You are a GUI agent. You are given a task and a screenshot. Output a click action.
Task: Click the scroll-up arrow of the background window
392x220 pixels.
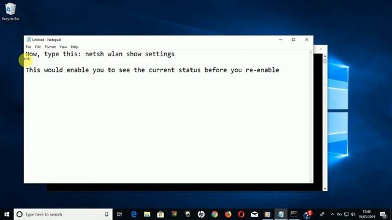pos(325,56)
